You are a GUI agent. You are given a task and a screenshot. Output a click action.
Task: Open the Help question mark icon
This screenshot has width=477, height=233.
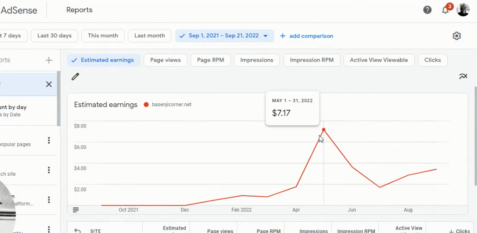[427, 10]
